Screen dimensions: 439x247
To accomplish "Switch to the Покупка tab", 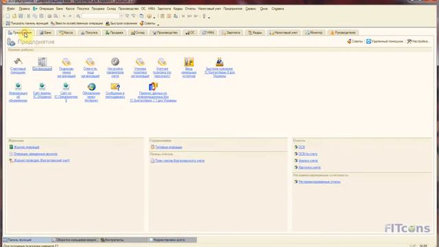I will tap(89, 33).
